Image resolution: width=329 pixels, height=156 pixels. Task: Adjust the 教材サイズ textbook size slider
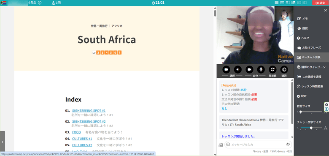point(311,112)
